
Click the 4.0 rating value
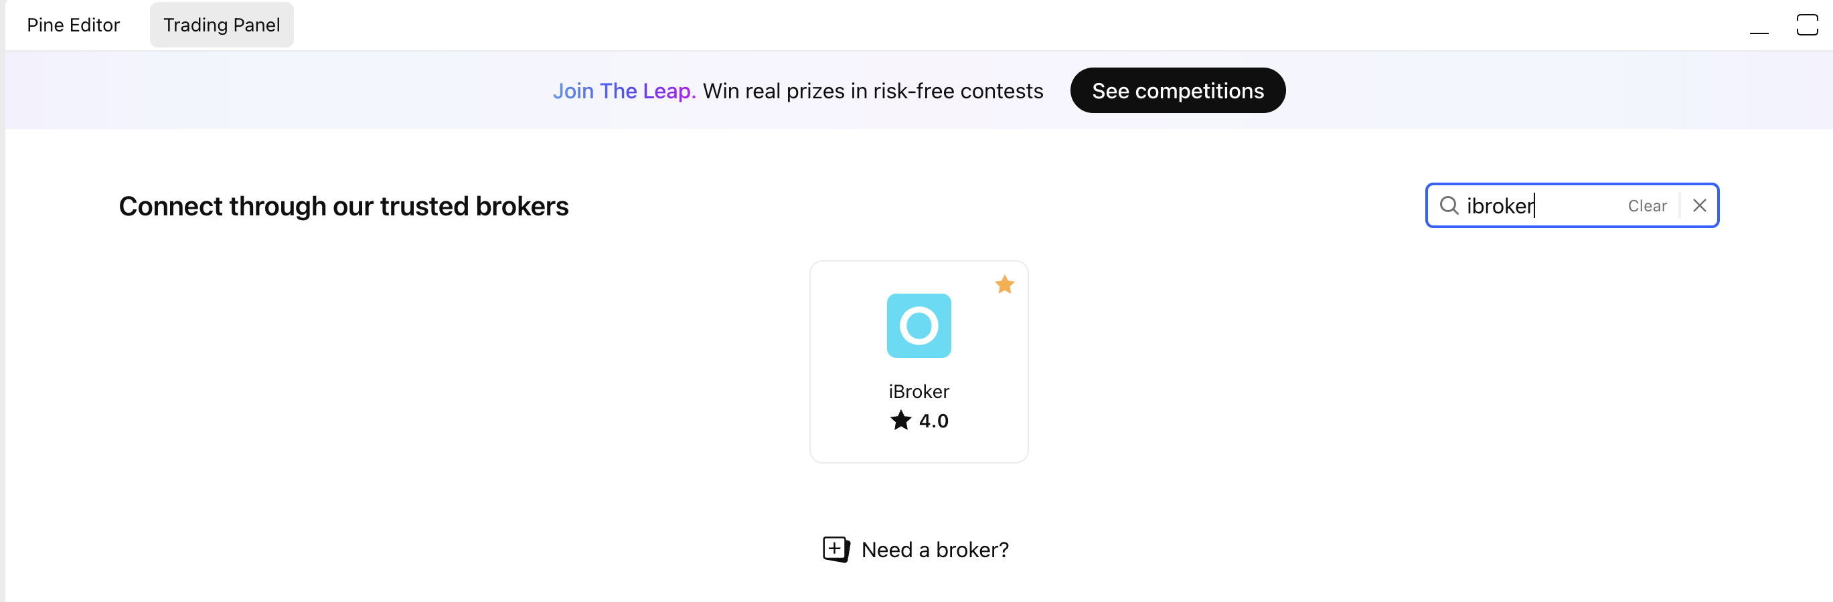[x=934, y=421]
